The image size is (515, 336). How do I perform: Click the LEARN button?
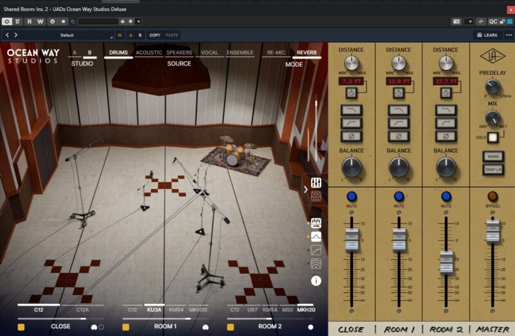[x=487, y=35]
